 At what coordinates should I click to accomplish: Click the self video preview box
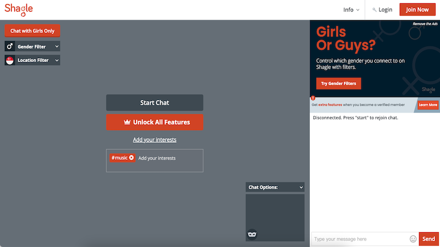[x=275, y=217]
